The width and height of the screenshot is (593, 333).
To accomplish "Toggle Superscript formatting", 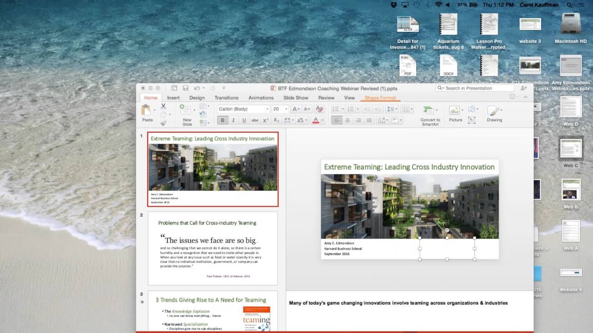I will click(265, 120).
